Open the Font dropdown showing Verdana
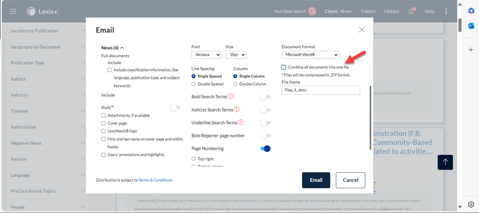This screenshot has width=479, height=213. coord(206,55)
